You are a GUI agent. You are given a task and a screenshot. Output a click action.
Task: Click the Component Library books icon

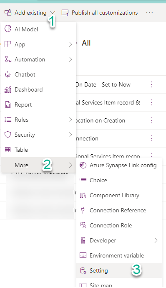83,195
